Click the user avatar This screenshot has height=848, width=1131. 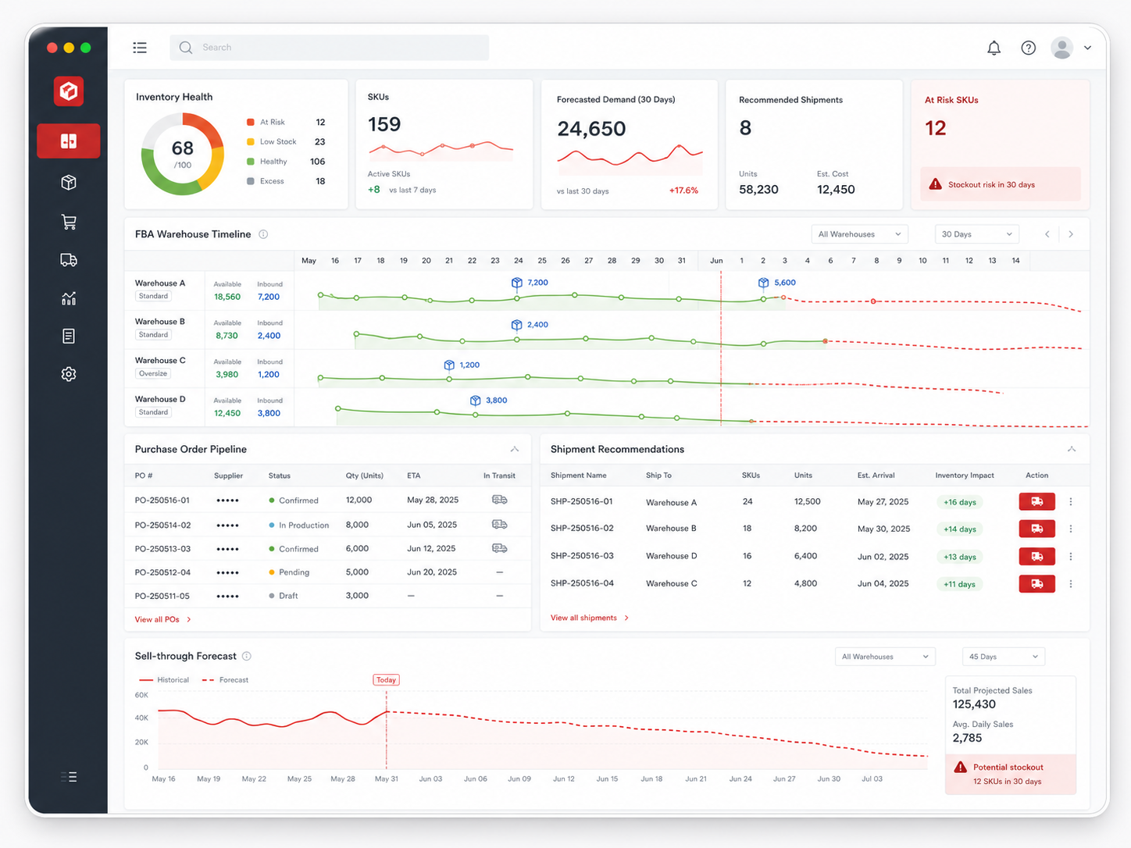point(1061,48)
